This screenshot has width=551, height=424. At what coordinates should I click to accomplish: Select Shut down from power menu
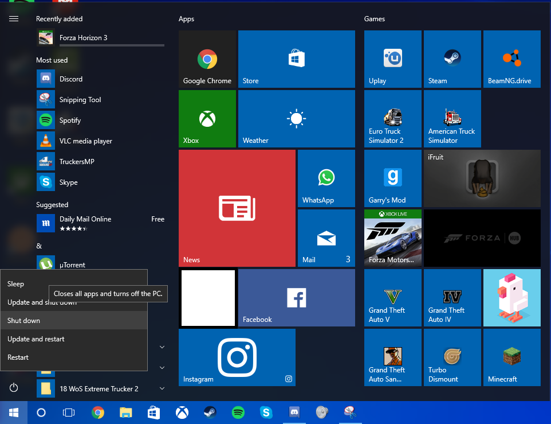tap(24, 321)
